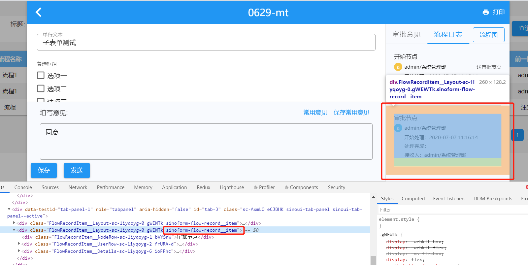Focus the 填写意见 textarea containing 同意

click(x=206, y=142)
